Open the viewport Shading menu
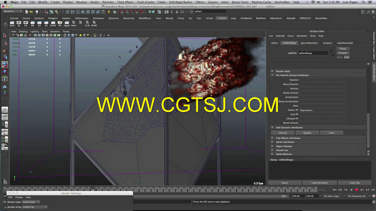This screenshot has height=211, width=376. point(23,31)
